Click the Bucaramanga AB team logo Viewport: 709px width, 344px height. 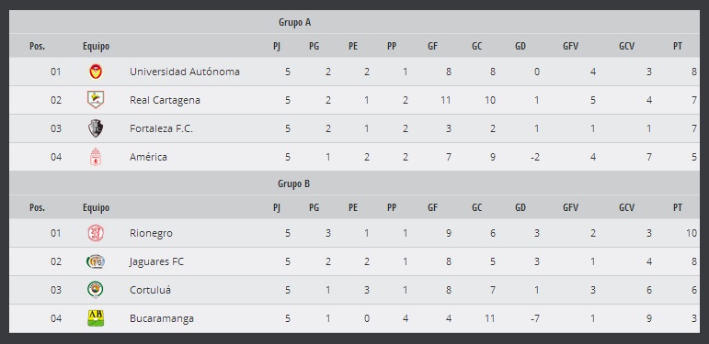click(96, 318)
